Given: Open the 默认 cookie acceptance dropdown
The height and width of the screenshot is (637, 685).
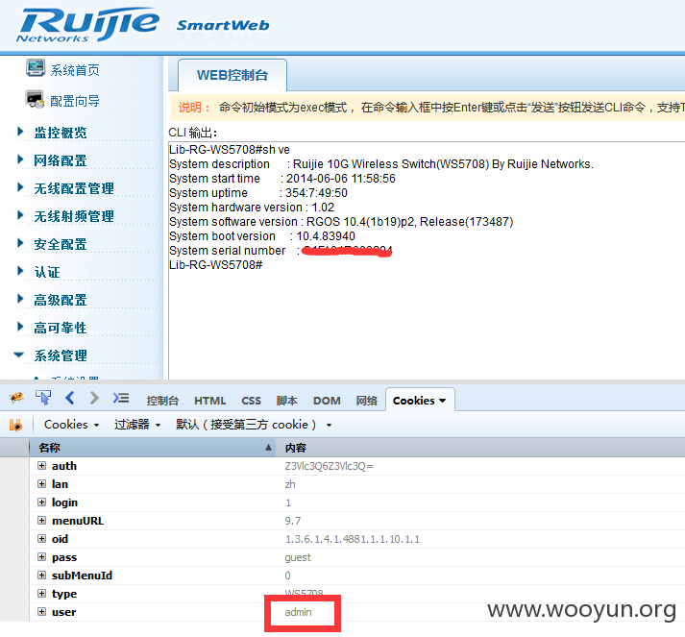Looking at the screenshot, I should click(x=254, y=425).
